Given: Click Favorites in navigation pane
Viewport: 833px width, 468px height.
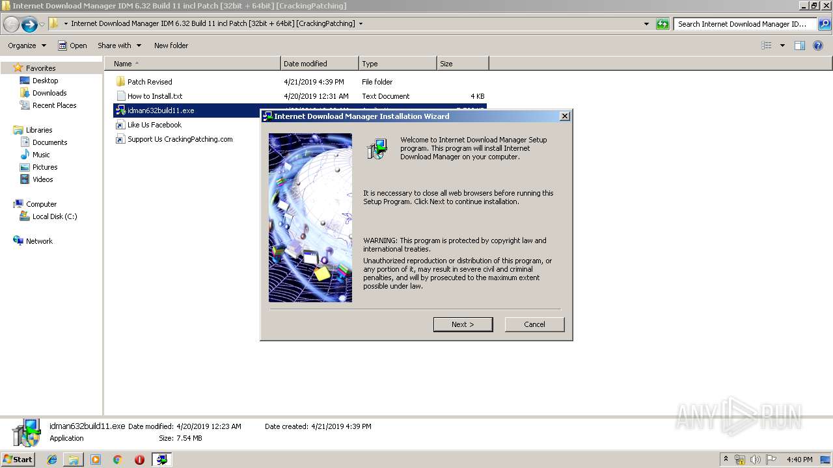Looking at the screenshot, I should [40, 68].
